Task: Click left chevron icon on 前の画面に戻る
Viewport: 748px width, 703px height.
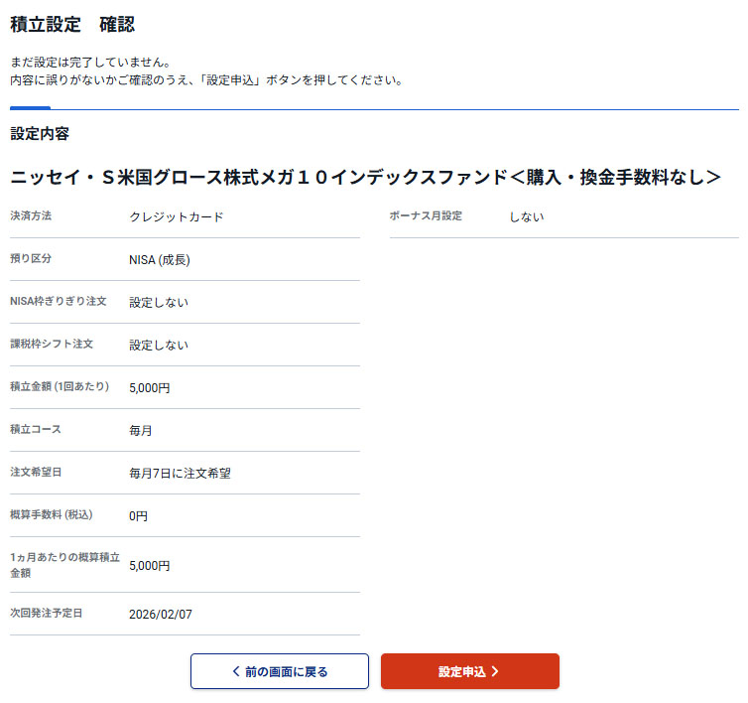Action: [235, 671]
